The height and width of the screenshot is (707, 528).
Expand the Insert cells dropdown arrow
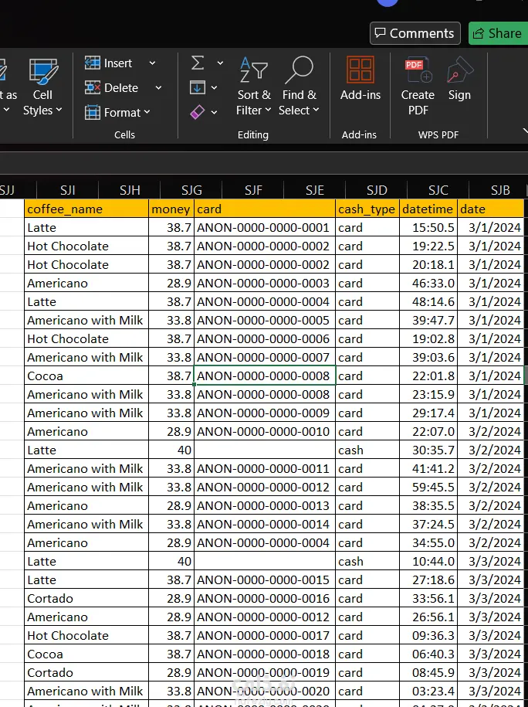[152, 63]
